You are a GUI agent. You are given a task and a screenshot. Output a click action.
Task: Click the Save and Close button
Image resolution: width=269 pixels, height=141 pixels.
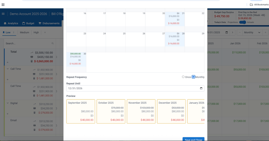pyautogui.click(x=193, y=139)
